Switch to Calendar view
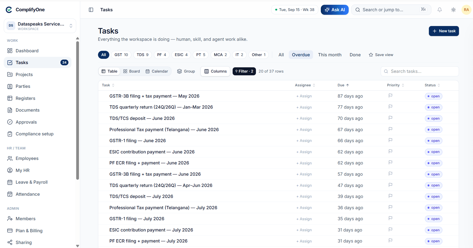The width and height of the screenshot is (473, 248). coord(157,71)
